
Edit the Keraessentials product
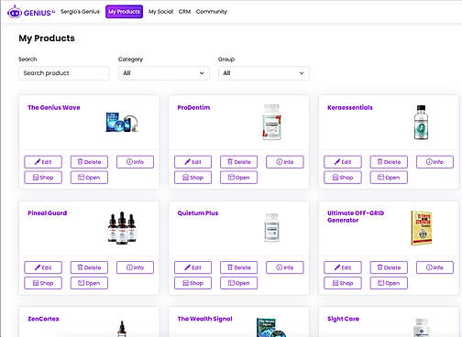click(x=343, y=162)
